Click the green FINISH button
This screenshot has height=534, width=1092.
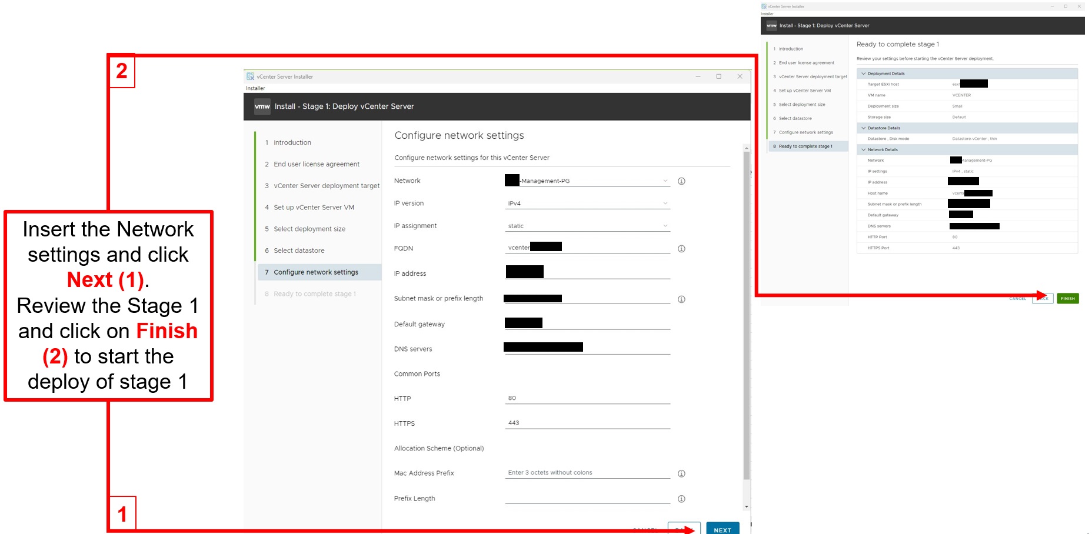point(1068,299)
